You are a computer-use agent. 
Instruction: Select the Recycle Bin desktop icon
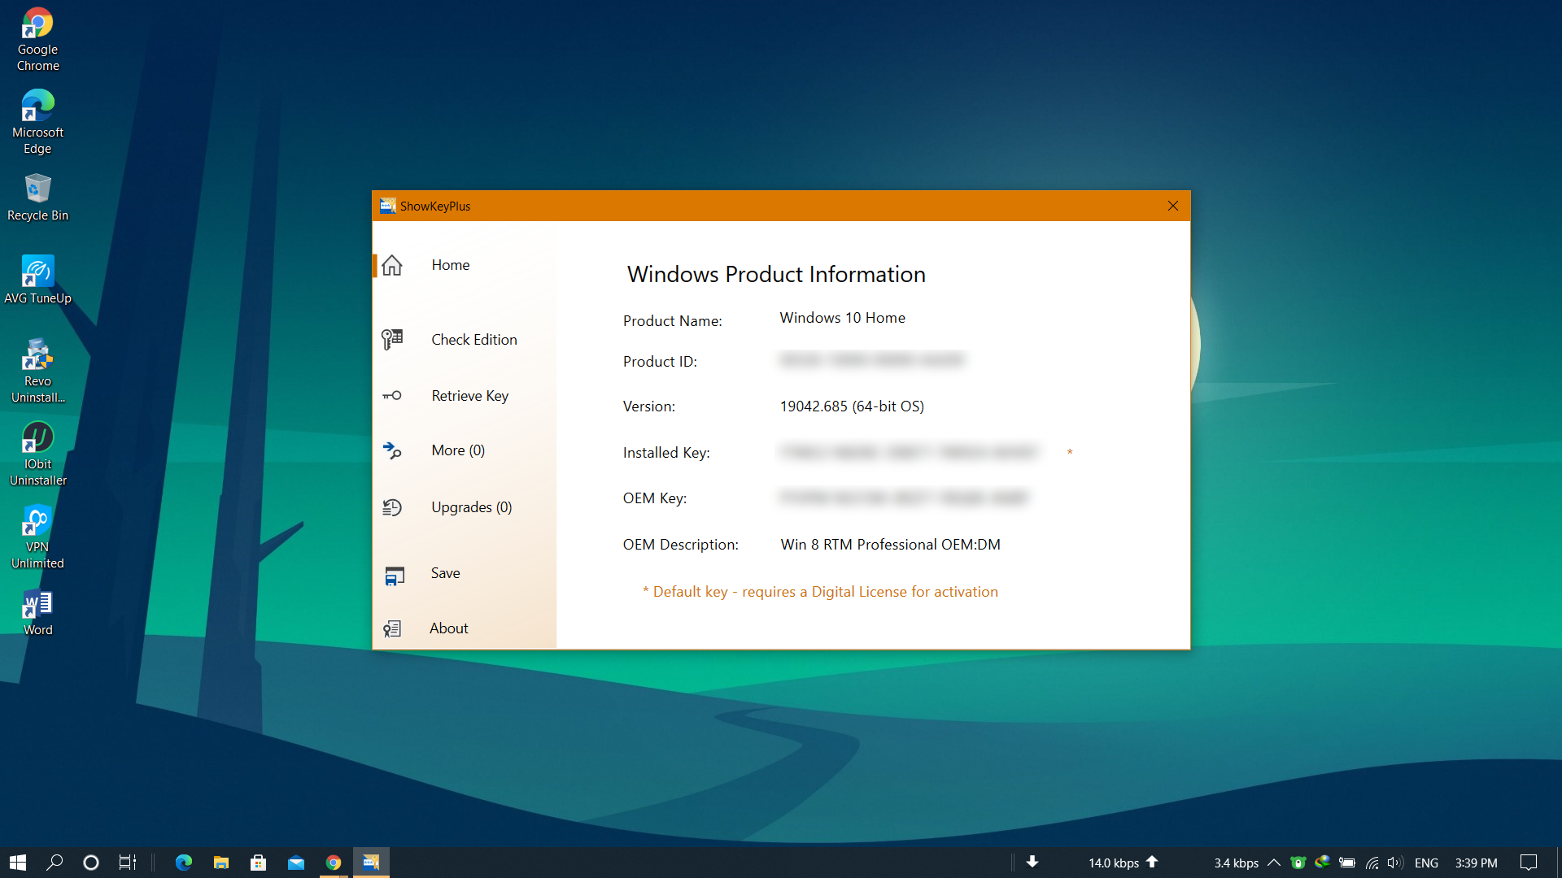coord(37,198)
